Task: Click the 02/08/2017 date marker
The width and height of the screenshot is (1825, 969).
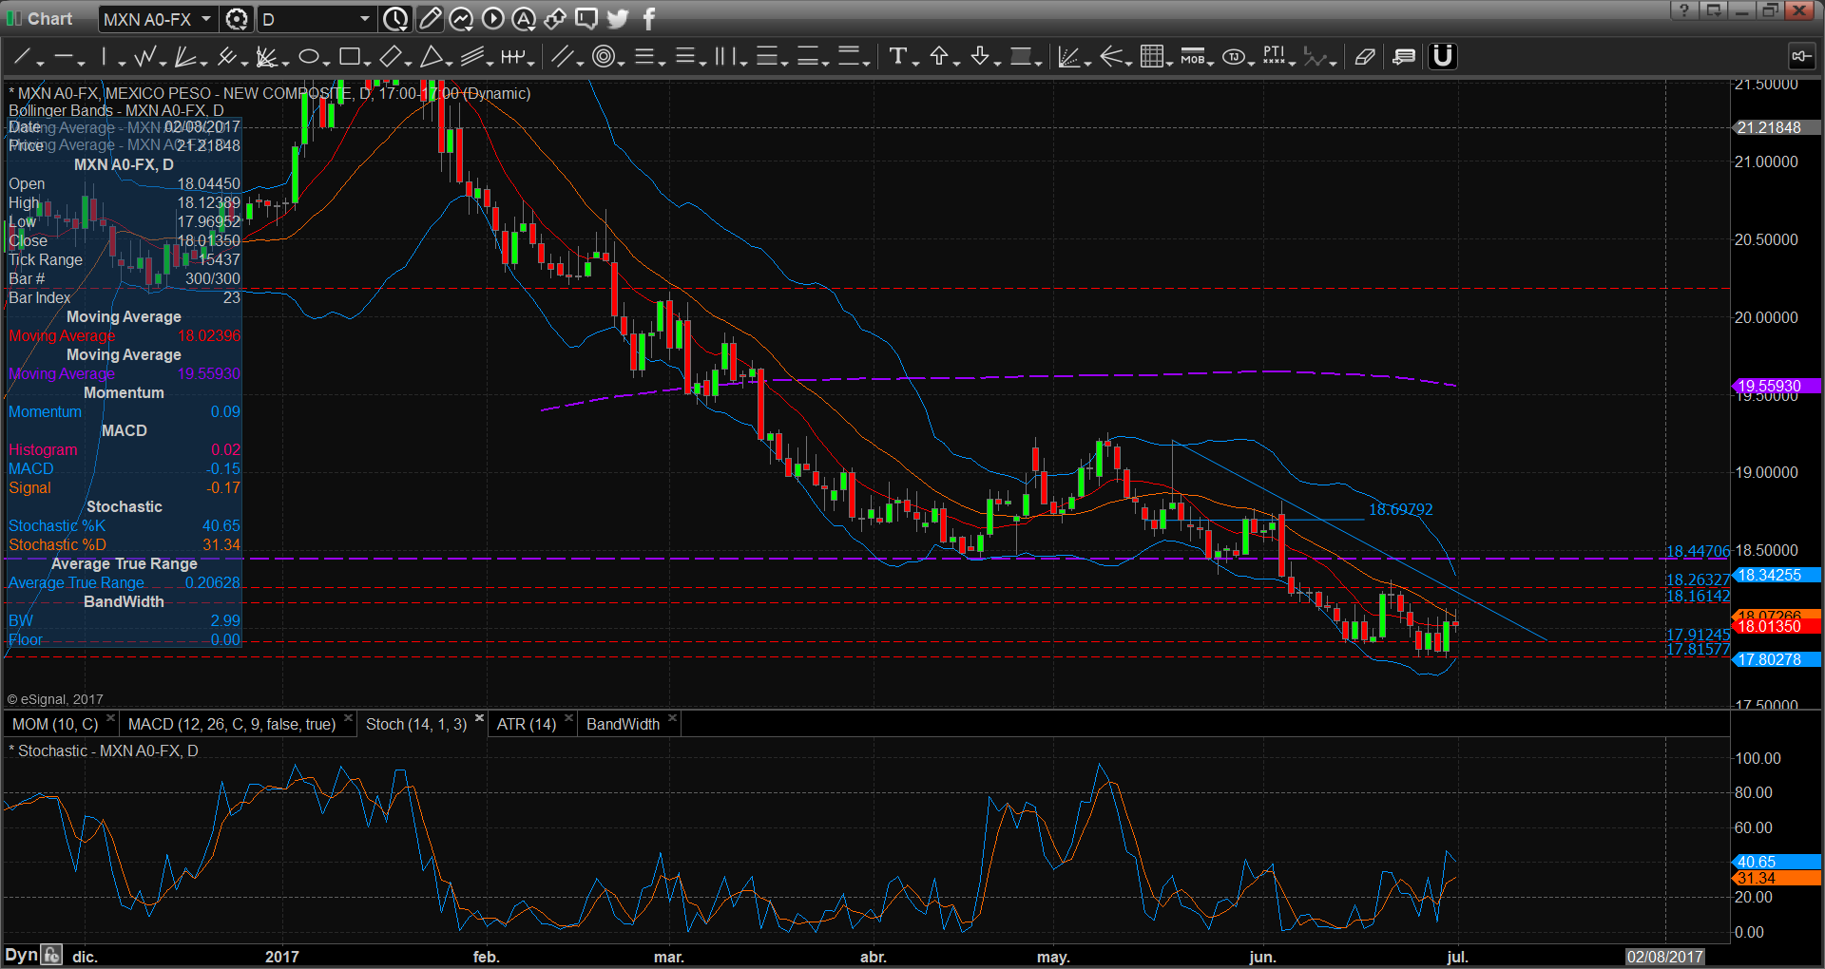Action: [x=1664, y=957]
